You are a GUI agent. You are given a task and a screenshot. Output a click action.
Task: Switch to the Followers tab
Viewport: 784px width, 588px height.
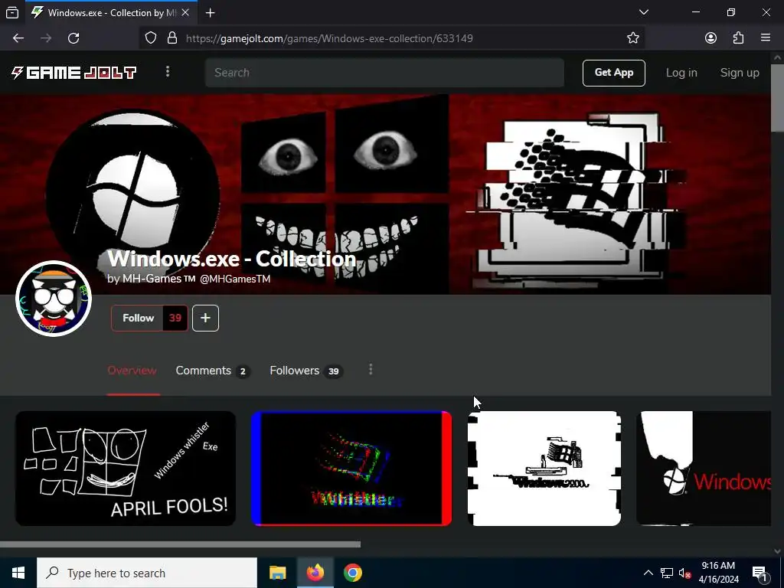click(306, 371)
